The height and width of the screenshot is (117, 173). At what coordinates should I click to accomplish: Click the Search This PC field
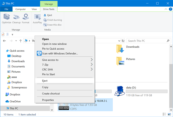click(149, 41)
